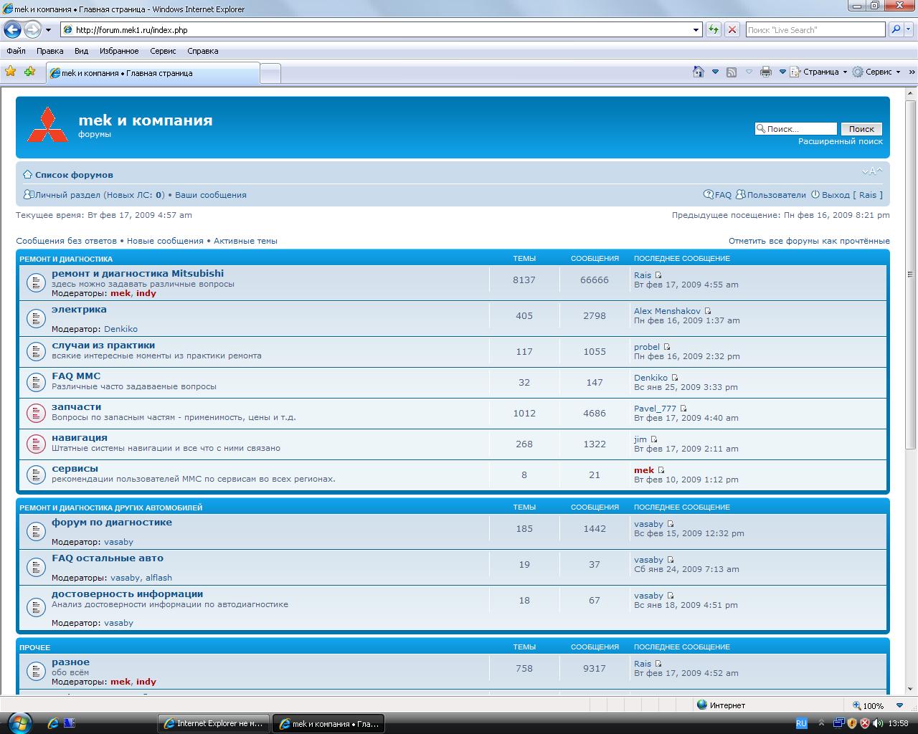Open the zoom level dropdown arrow
The image size is (918, 734).
(x=900, y=705)
